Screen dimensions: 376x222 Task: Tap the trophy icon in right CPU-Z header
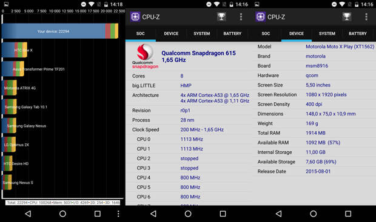346,17
